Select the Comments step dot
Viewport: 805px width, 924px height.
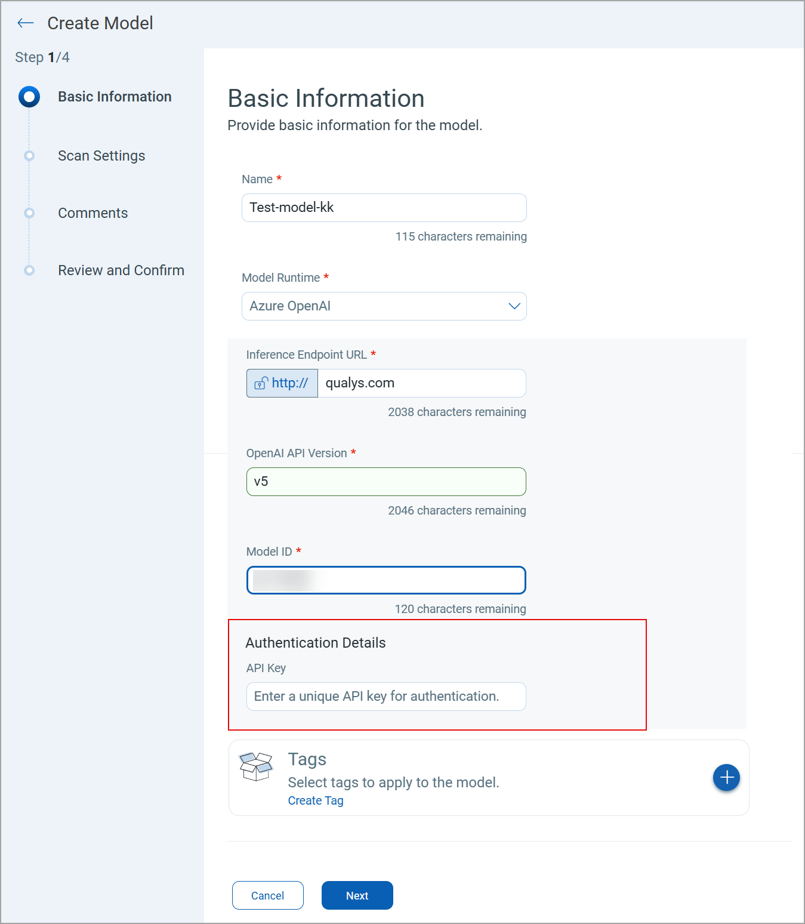(x=29, y=213)
